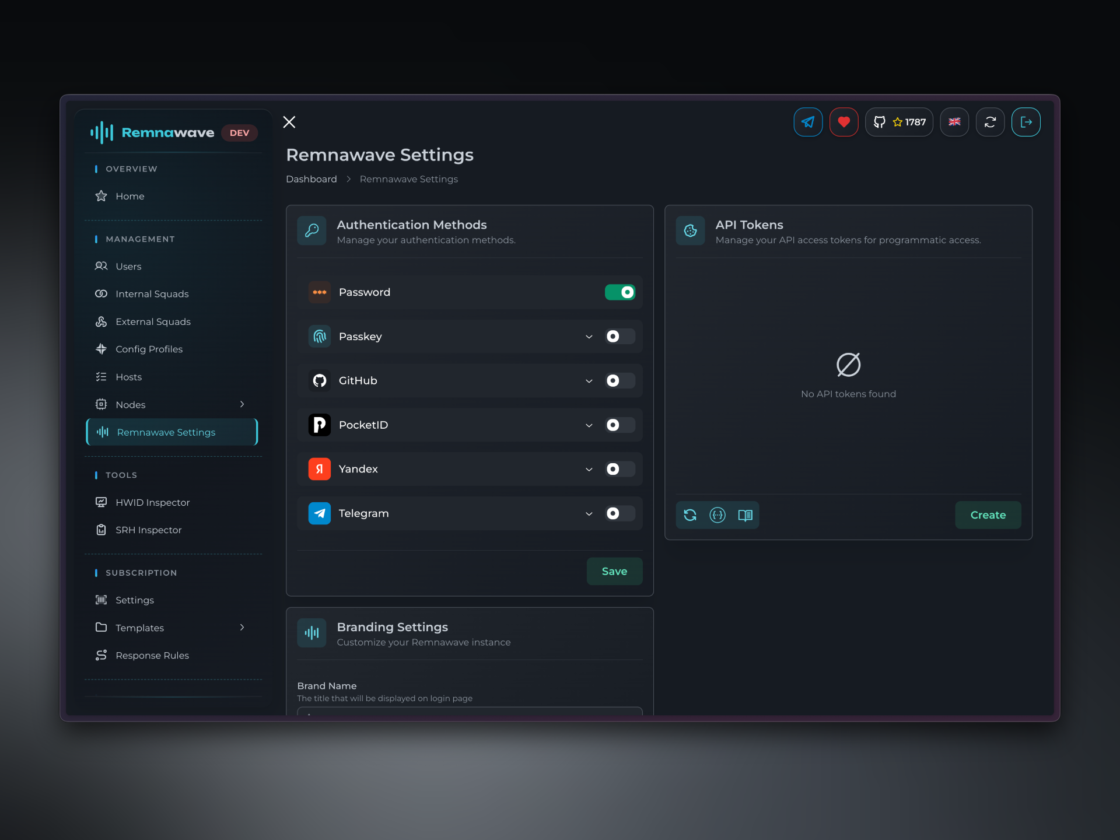Open Internal Squads in sidebar
This screenshot has height=840, width=1120.
click(152, 294)
